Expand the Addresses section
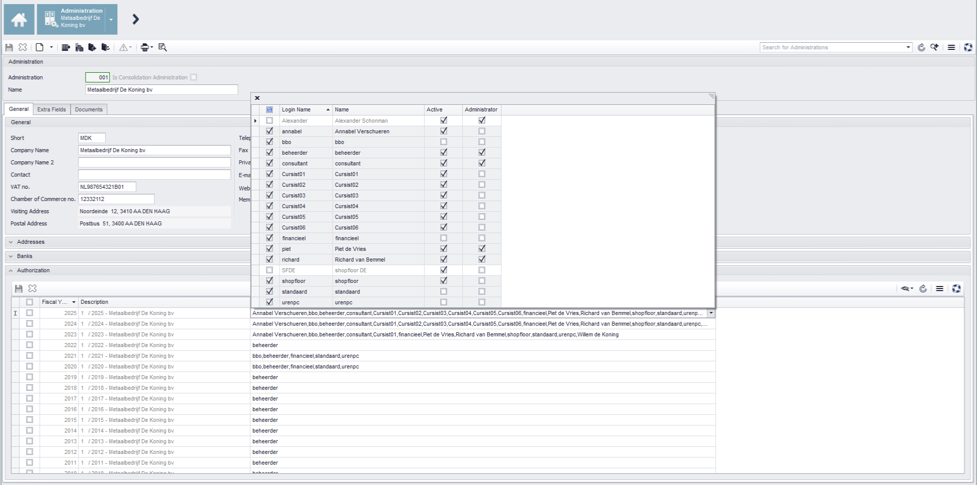Viewport: 977px width, 485px height. pos(11,242)
